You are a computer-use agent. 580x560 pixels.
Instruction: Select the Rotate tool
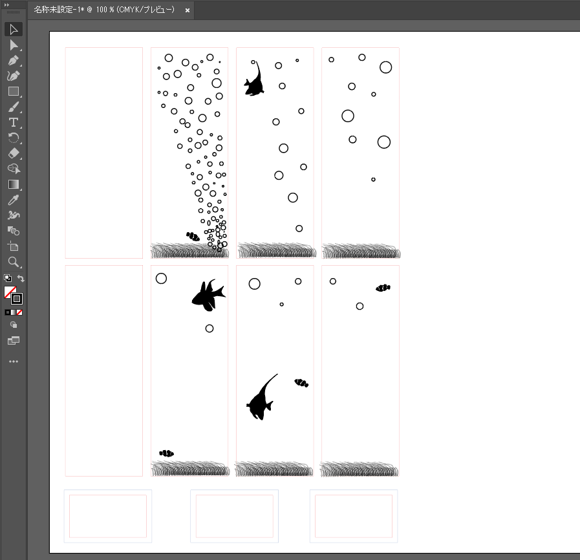[14, 138]
